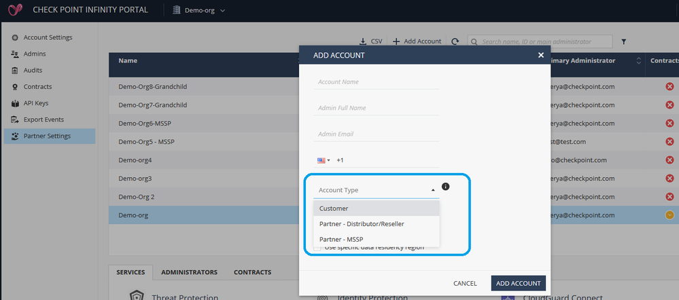Image resolution: width=679 pixels, height=300 pixels.
Task: Click contract status icon for Demo-org4
Action: click(669, 160)
